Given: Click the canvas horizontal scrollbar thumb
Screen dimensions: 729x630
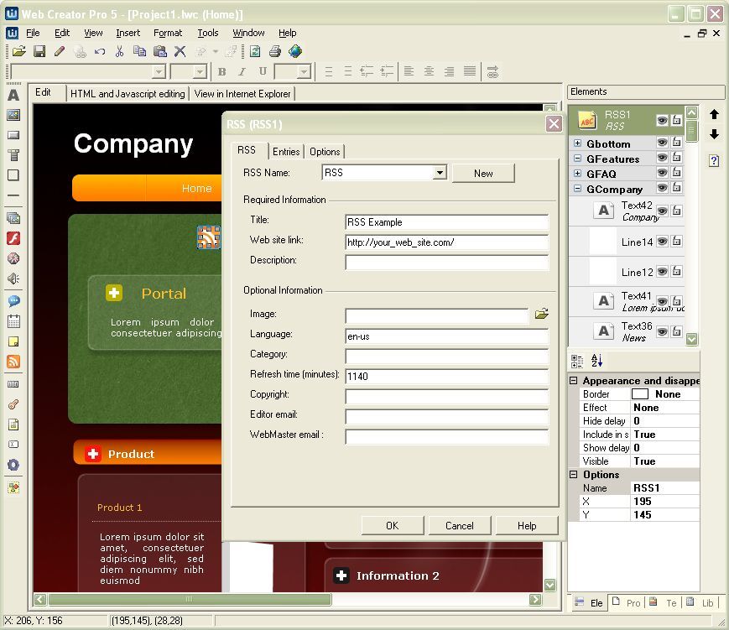Looking at the screenshot, I should click(x=190, y=599).
